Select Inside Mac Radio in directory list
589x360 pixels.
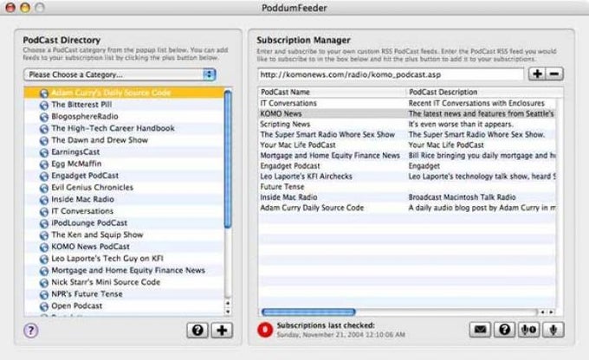pos(125,199)
